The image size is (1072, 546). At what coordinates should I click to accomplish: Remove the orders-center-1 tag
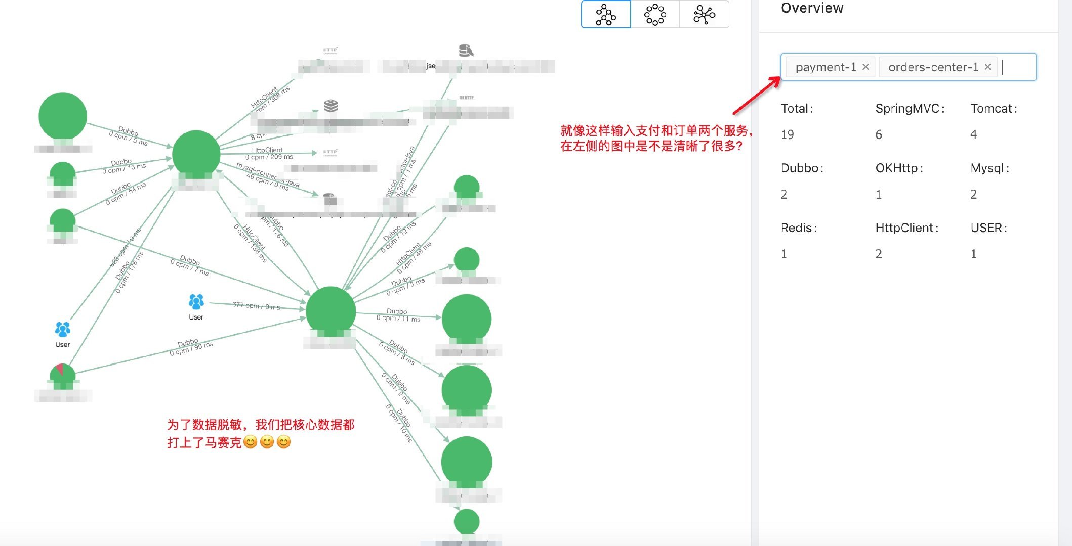987,67
